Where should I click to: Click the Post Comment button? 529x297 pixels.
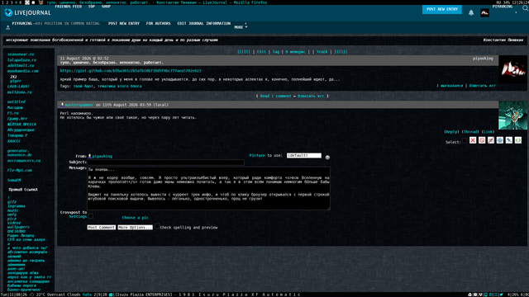coord(101,228)
